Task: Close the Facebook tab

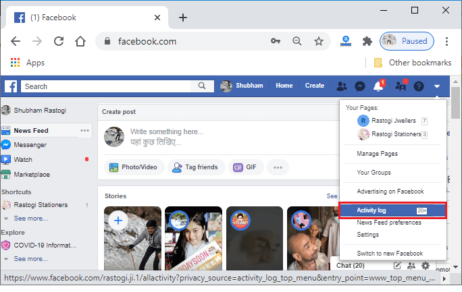Action: click(x=157, y=18)
